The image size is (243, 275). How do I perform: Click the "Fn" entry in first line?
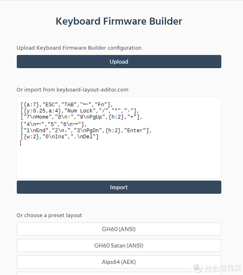tap(101, 105)
